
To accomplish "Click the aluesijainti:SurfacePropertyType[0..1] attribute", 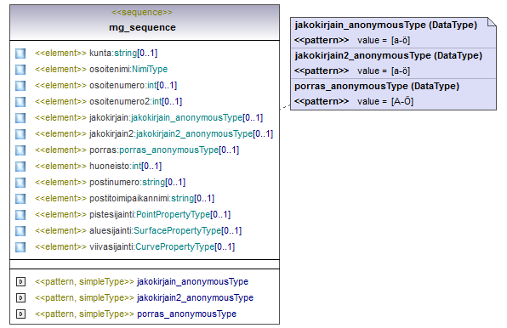I will 166,230.
